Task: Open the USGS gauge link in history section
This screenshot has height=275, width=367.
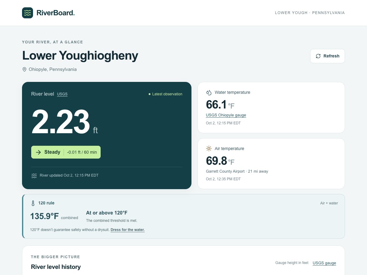Action: click(324, 263)
